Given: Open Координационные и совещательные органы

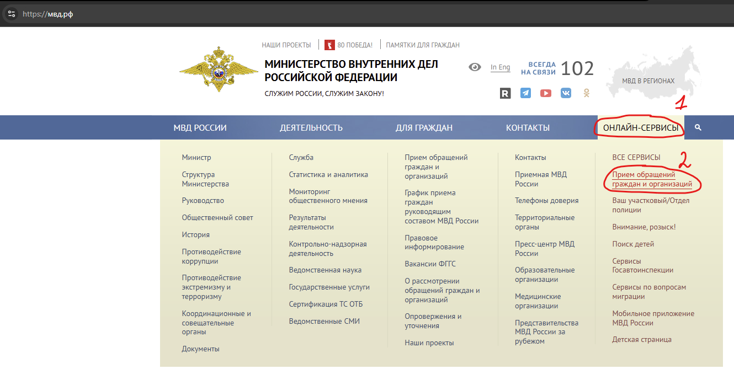Looking at the screenshot, I should pyautogui.click(x=216, y=323).
